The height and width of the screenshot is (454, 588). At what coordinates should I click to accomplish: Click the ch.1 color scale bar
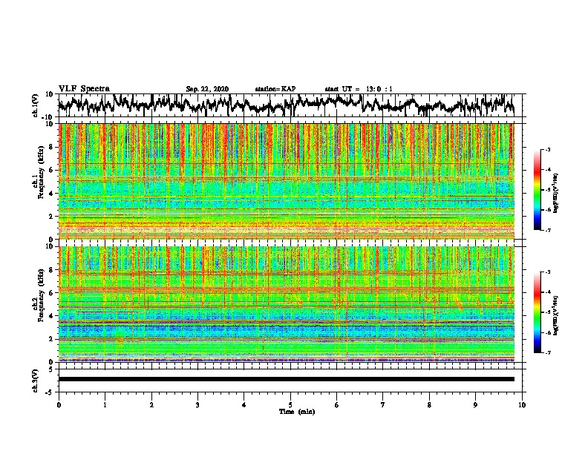point(537,190)
